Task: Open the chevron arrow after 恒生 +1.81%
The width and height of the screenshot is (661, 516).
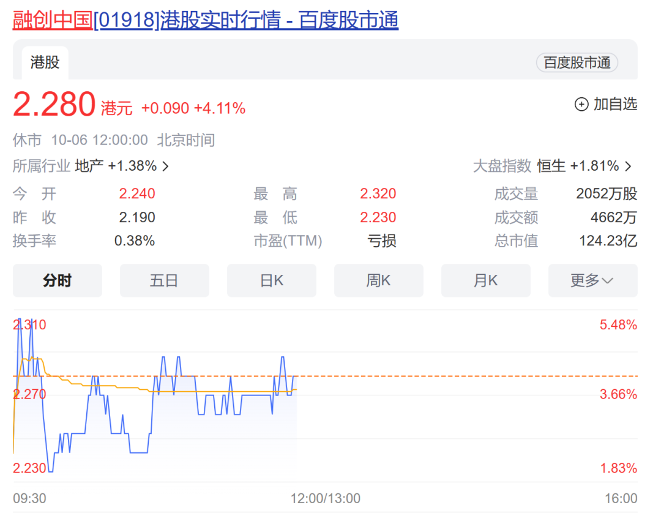Action: 628,166
